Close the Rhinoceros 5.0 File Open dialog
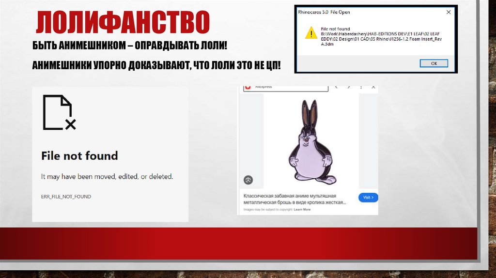This screenshot has height=278, width=496. 449,12
